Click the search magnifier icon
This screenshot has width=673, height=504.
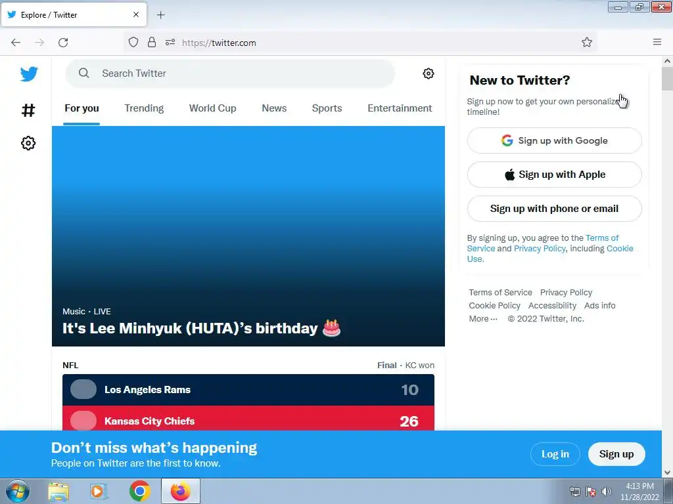pos(83,73)
